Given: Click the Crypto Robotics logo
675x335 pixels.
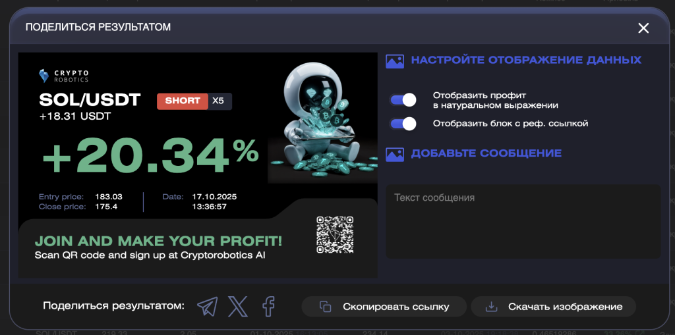Looking at the screenshot, I should point(63,76).
